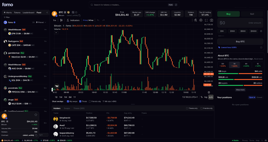Copy the contract address in popup card
Viewport: 268px width, 142px height.
tap(36, 135)
